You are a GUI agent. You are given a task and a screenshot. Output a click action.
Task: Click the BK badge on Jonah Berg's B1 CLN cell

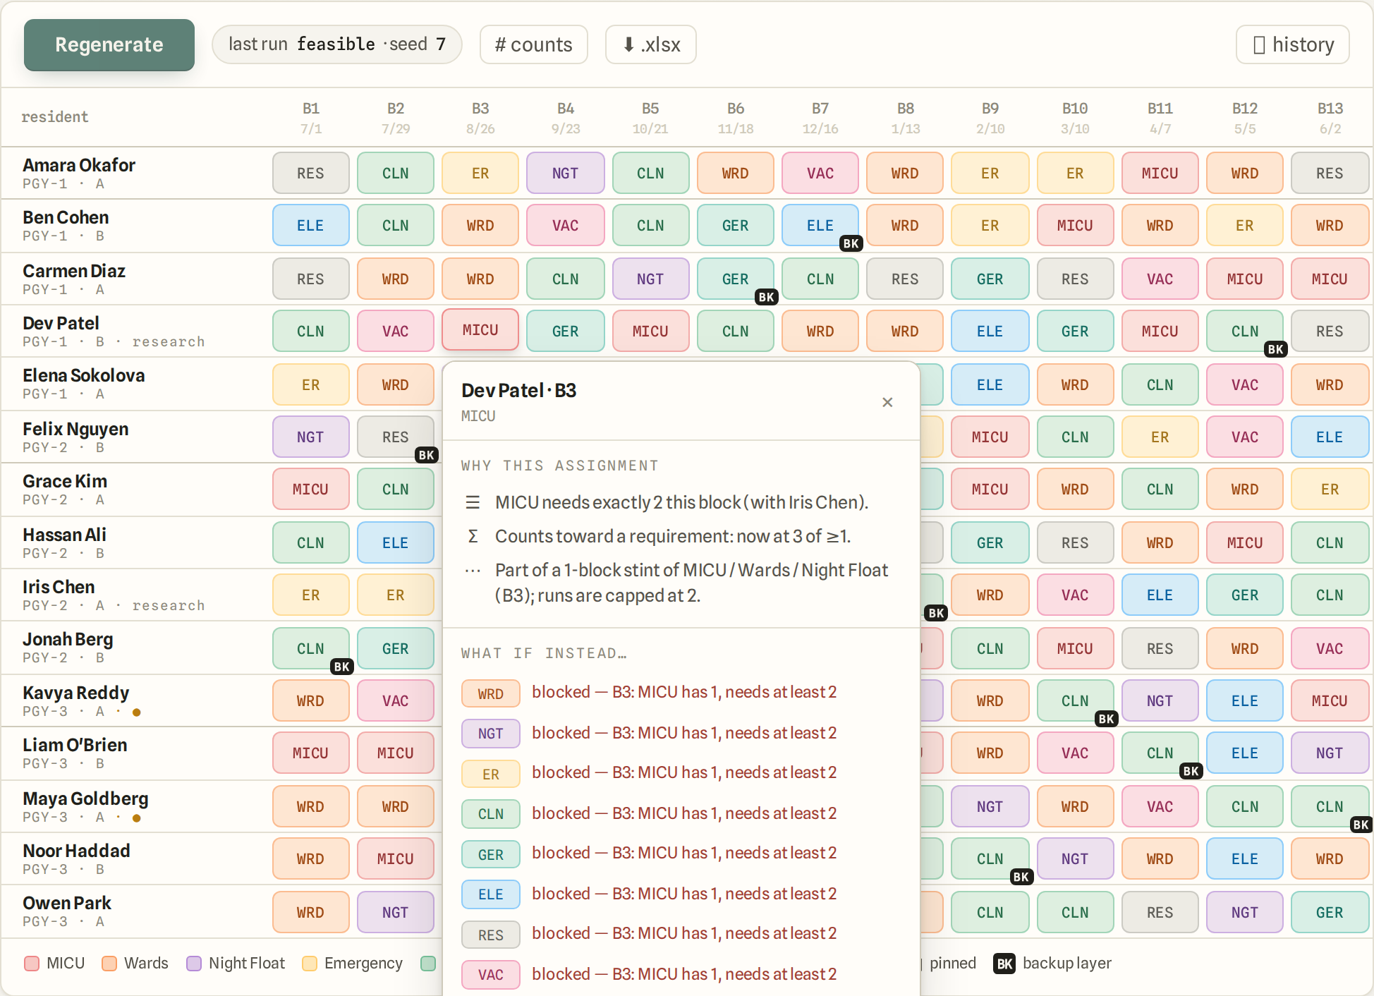[342, 667]
